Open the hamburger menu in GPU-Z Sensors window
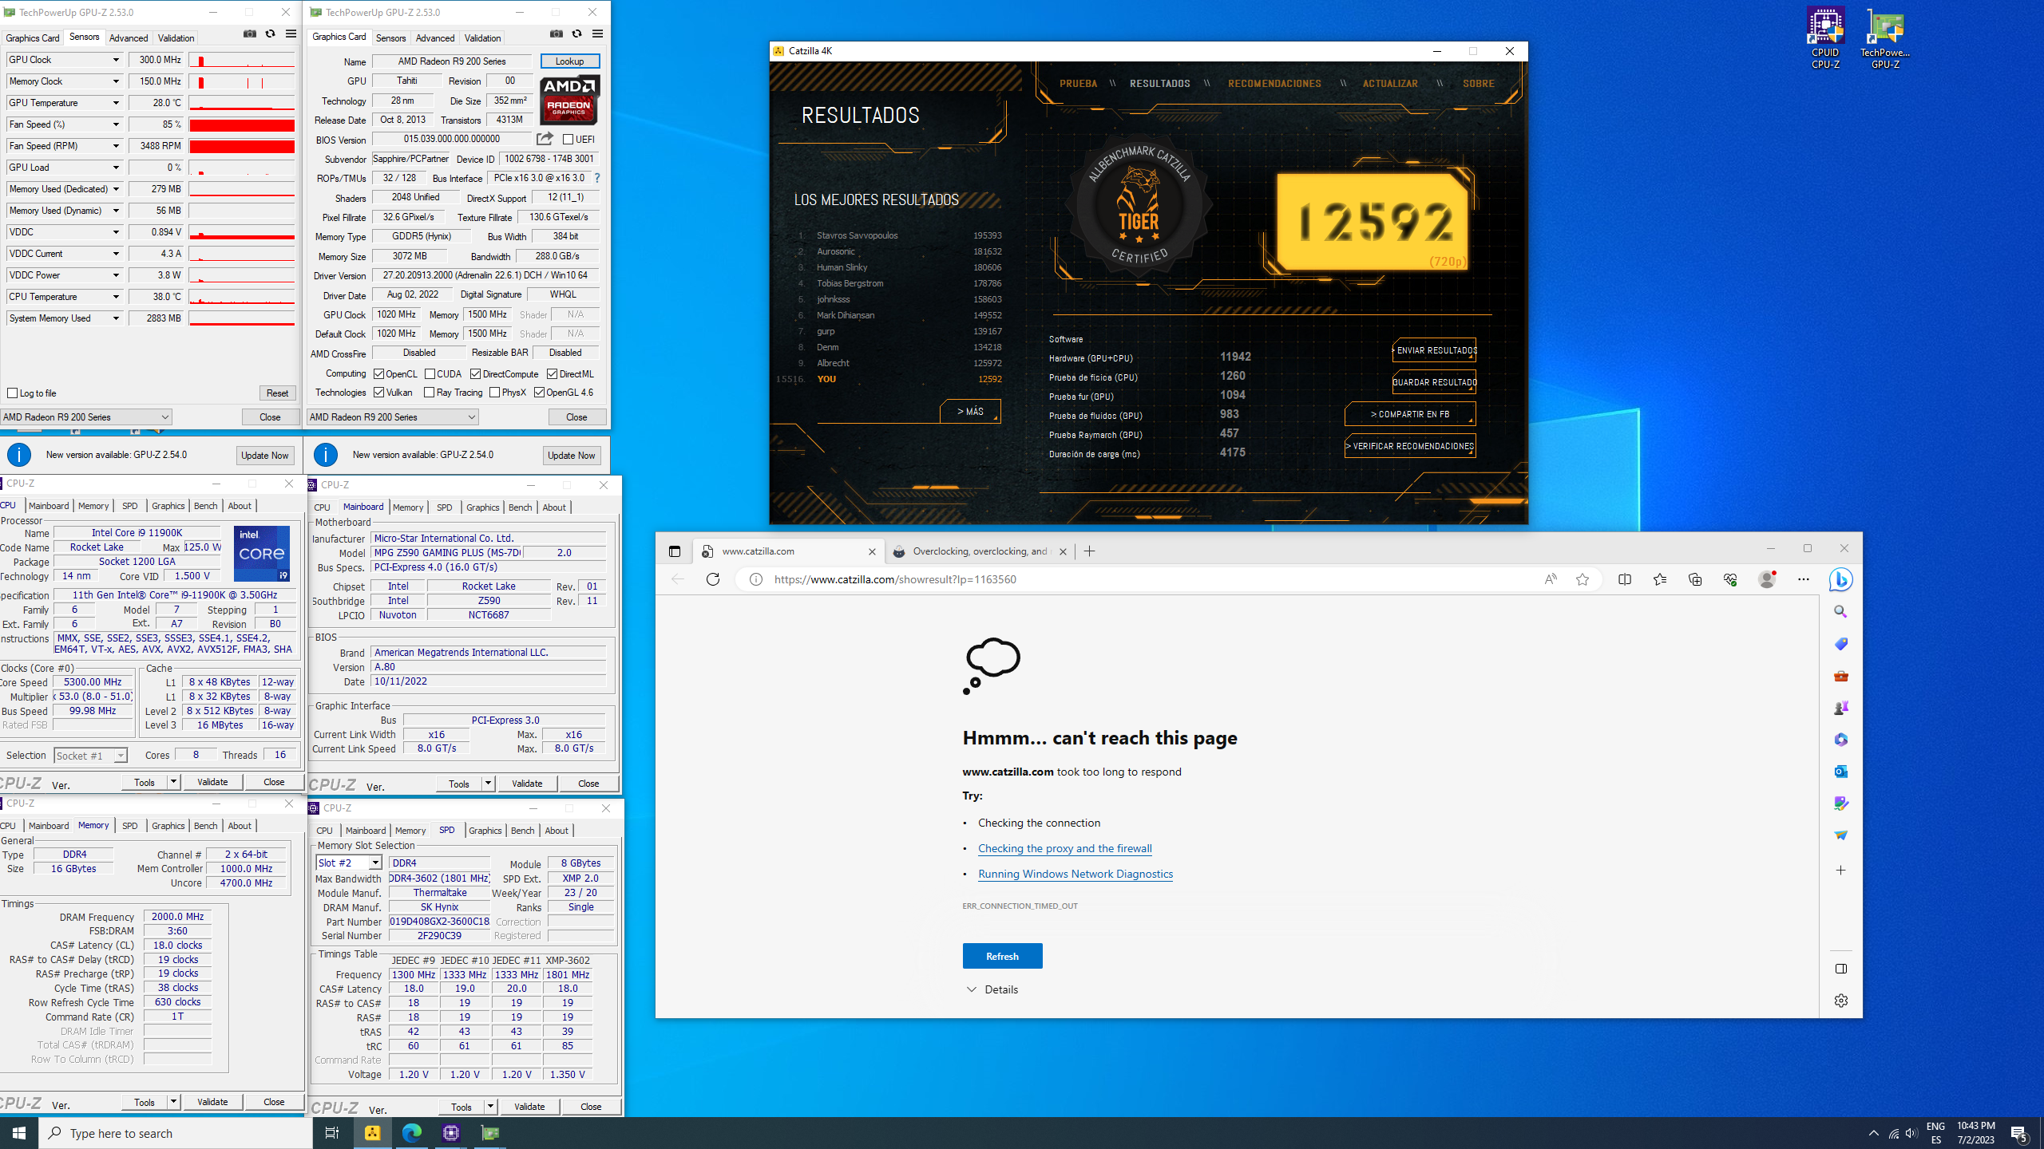This screenshot has width=2044, height=1149. [291, 34]
